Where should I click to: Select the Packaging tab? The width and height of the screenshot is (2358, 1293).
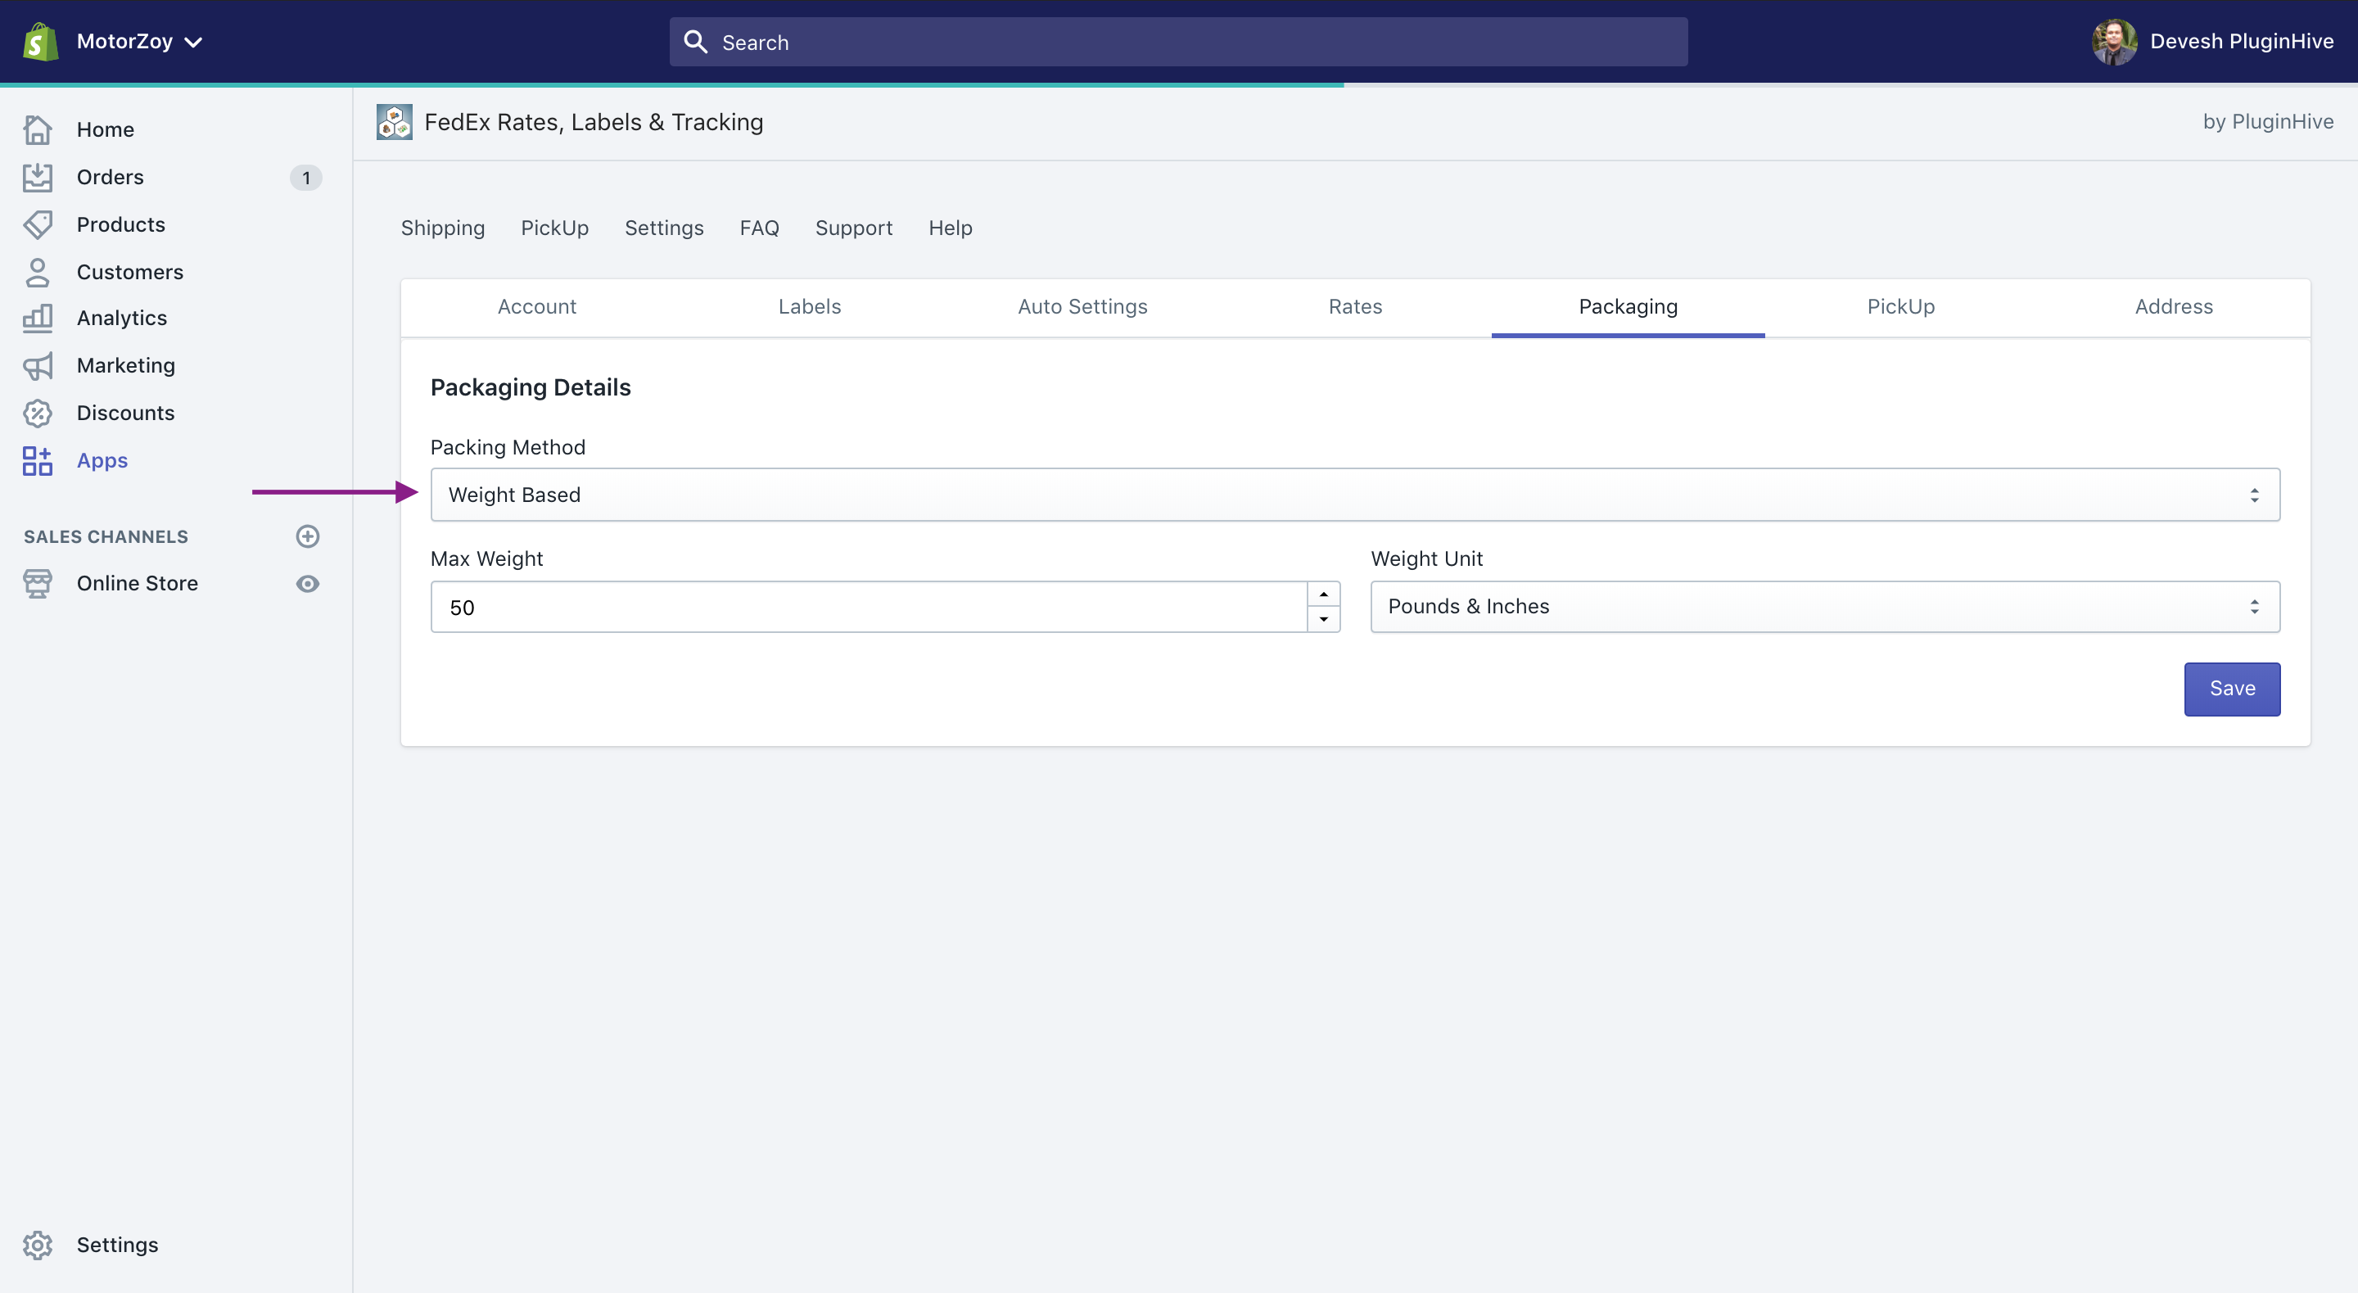point(1628,307)
